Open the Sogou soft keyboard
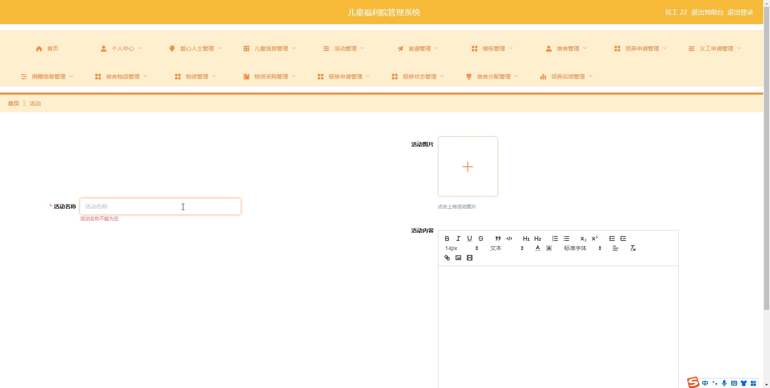 click(734, 383)
